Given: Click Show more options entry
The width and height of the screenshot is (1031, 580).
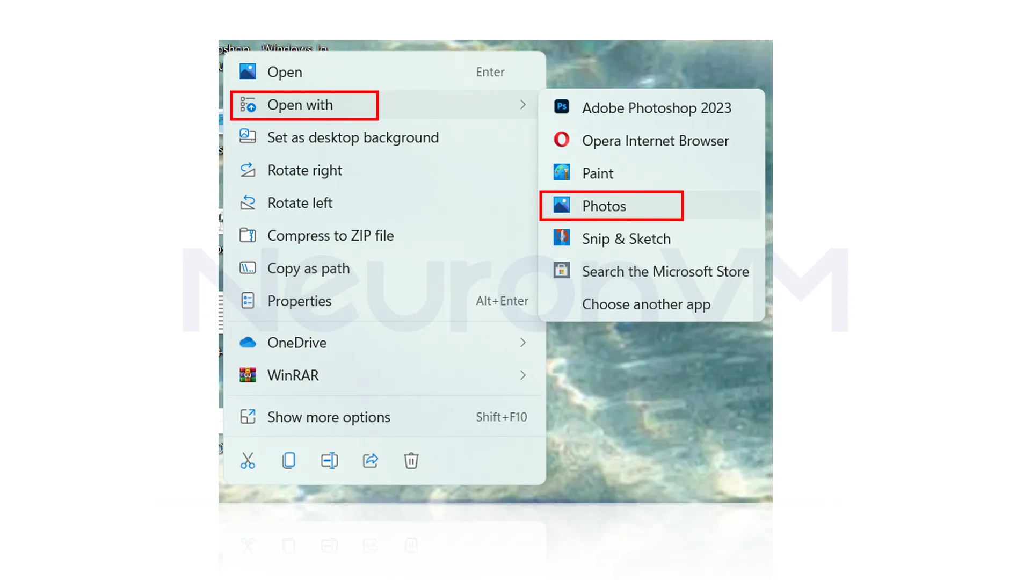Looking at the screenshot, I should pos(329,416).
